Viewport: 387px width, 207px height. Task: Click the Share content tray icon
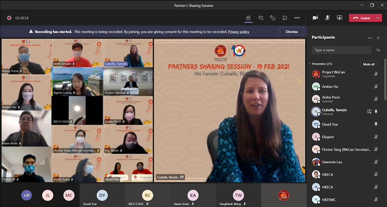coord(340,18)
